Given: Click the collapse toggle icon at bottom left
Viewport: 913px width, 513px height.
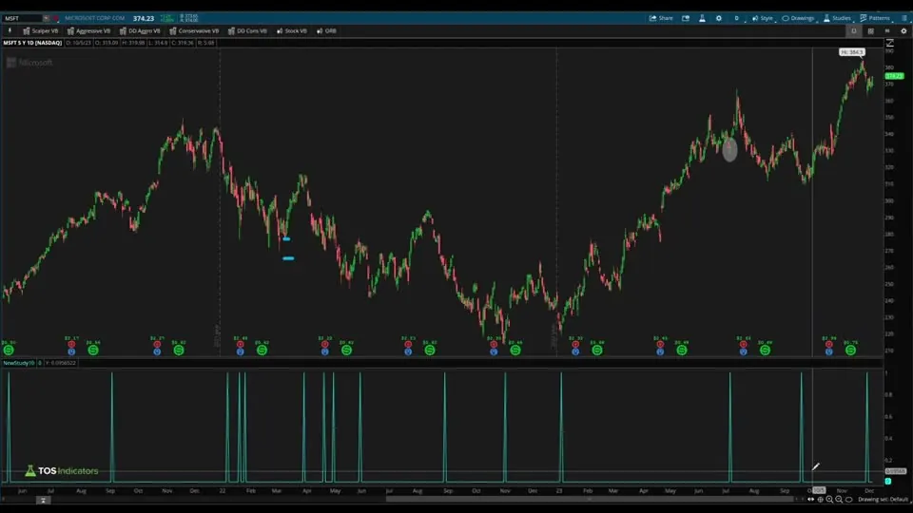Looking at the screenshot, I should [x=43, y=501].
